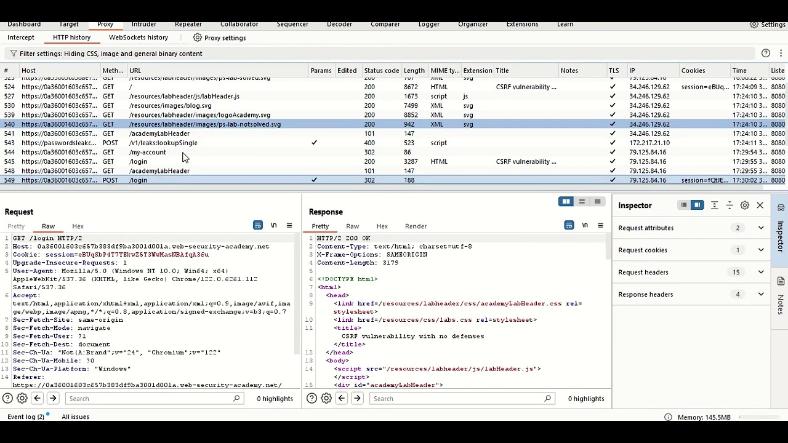Toggle Request line-wrap icon
Image resolution: width=788 pixels, height=443 pixels.
click(x=258, y=225)
